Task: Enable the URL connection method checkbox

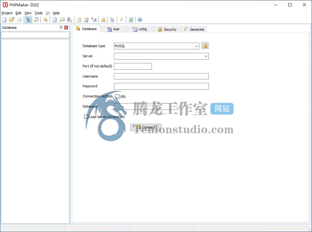Action: [117, 97]
